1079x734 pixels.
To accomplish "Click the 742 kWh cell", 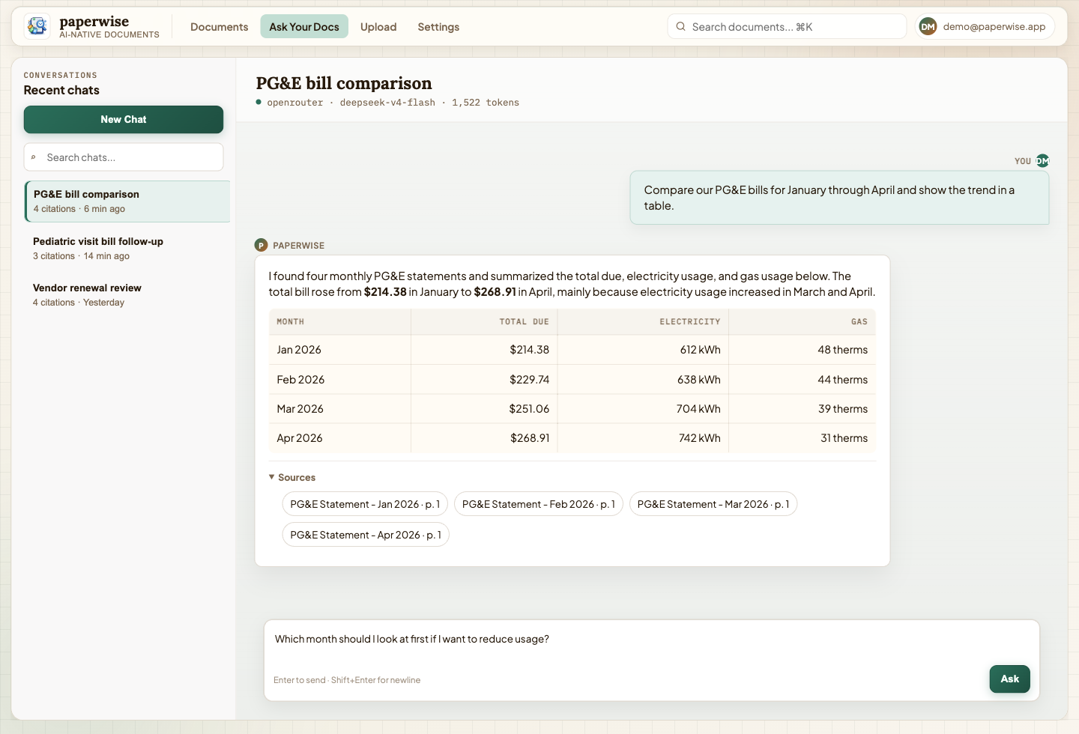I will point(643,438).
